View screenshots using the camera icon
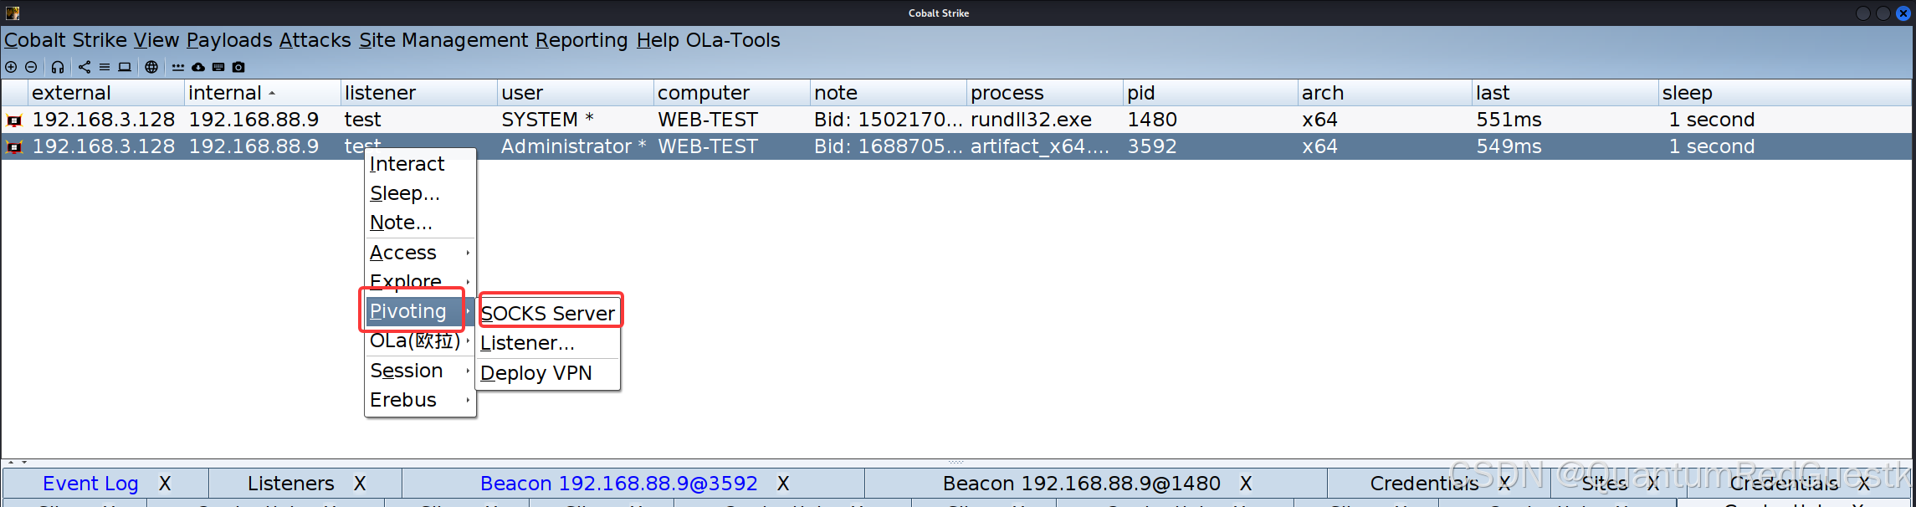The height and width of the screenshot is (507, 1916). click(x=238, y=67)
